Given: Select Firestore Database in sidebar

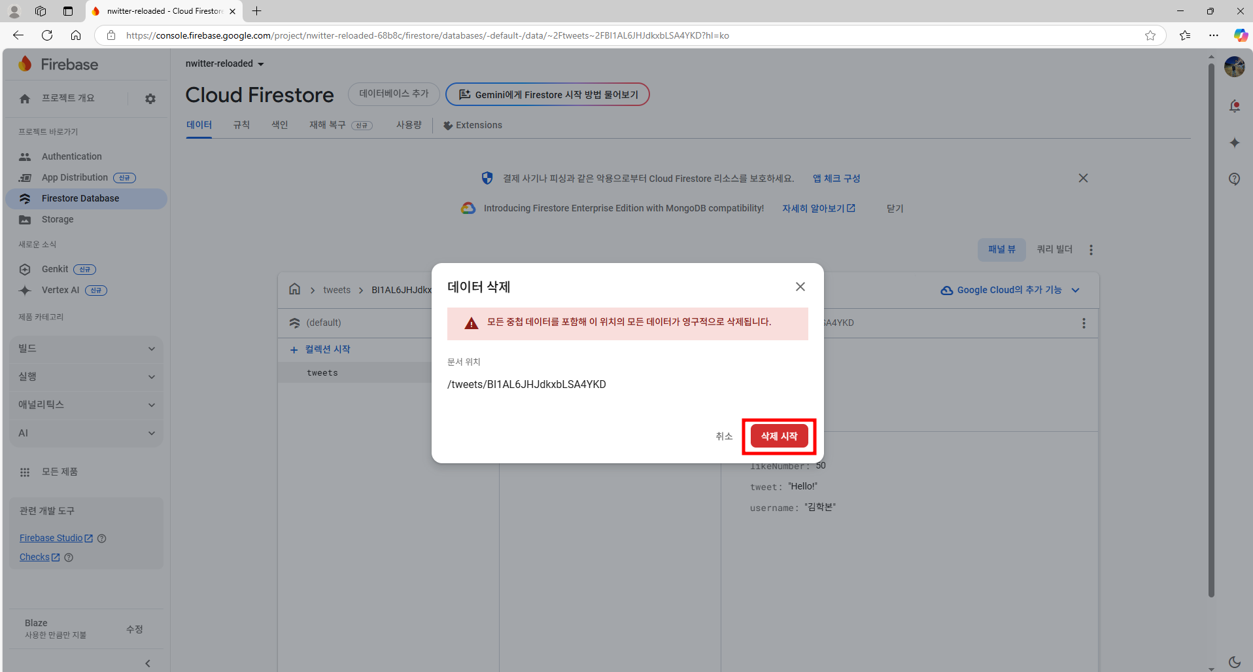Looking at the screenshot, I should tap(86, 198).
